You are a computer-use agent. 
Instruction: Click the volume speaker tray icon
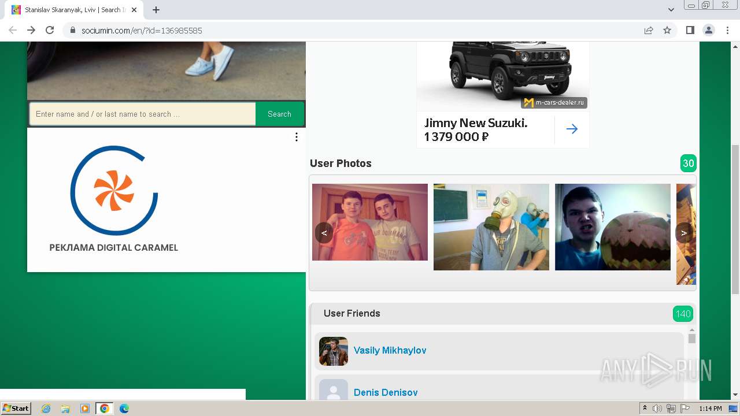click(657, 408)
